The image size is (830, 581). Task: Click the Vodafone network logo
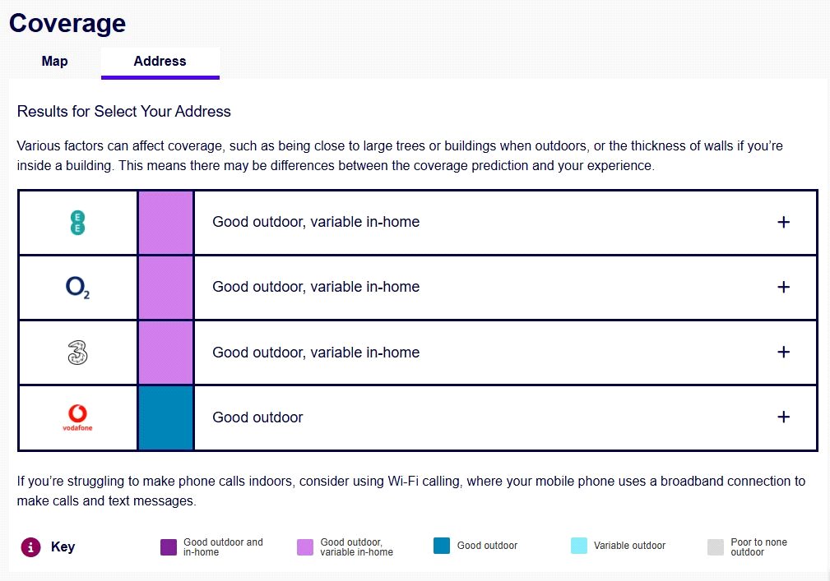point(77,417)
